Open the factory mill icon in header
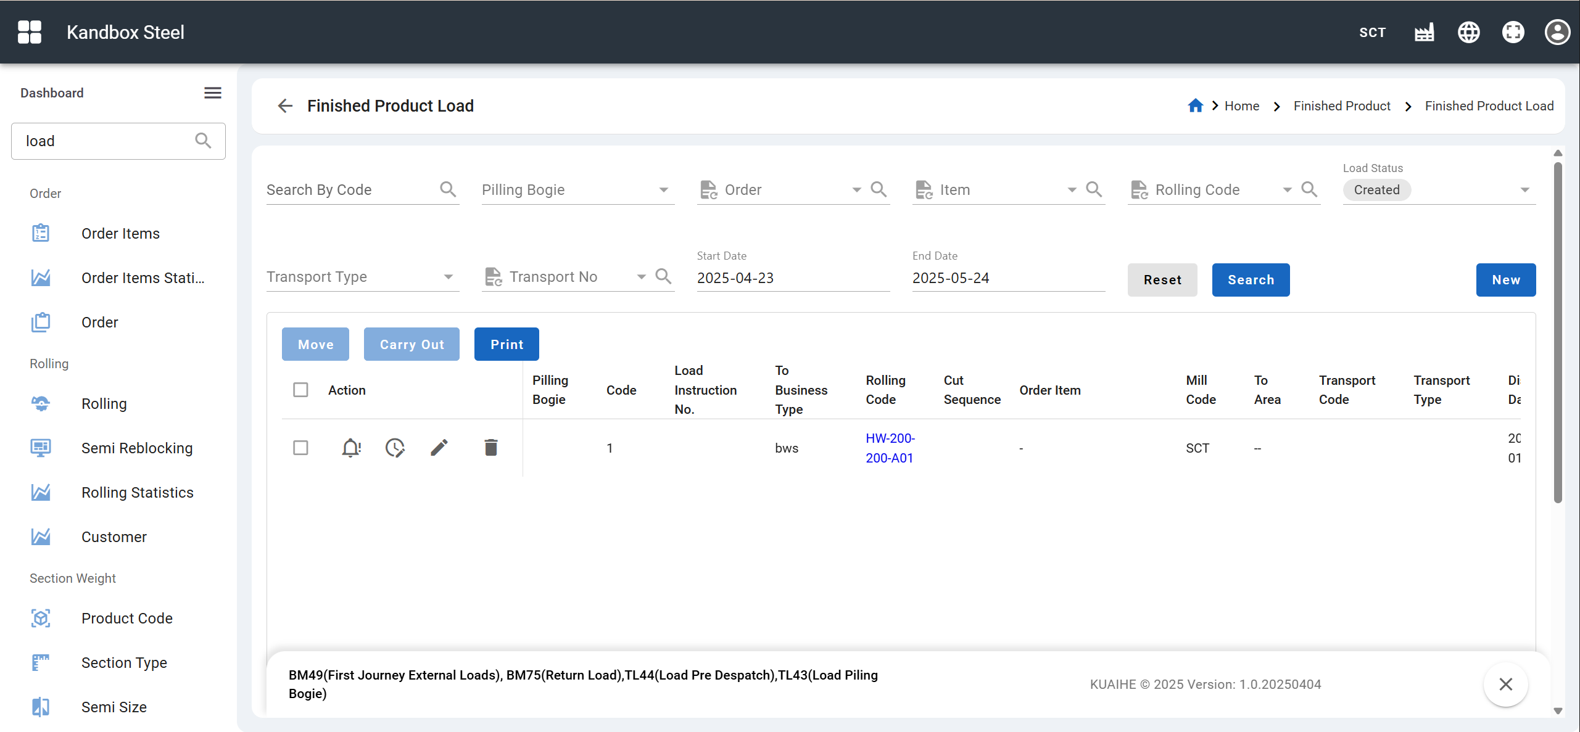This screenshot has width=1580, height=732. (1424, 32)
